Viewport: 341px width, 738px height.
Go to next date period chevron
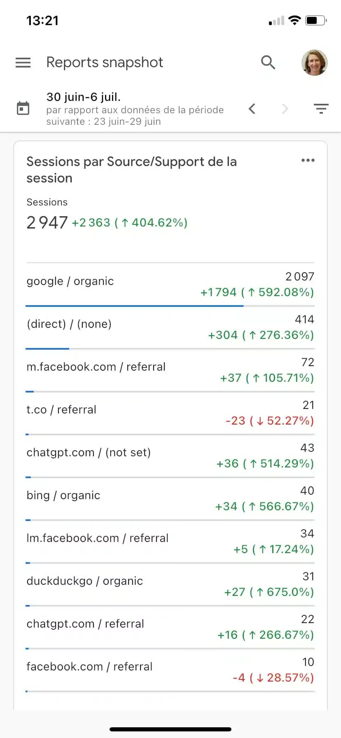coord(285,109)
